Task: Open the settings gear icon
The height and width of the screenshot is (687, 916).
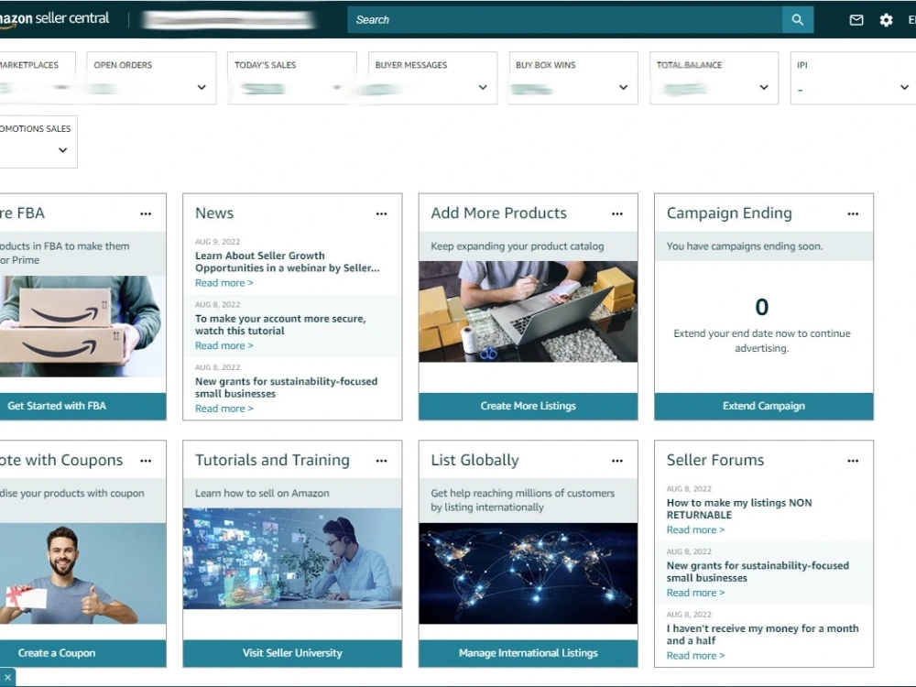Action: click(x=886, y=20)
